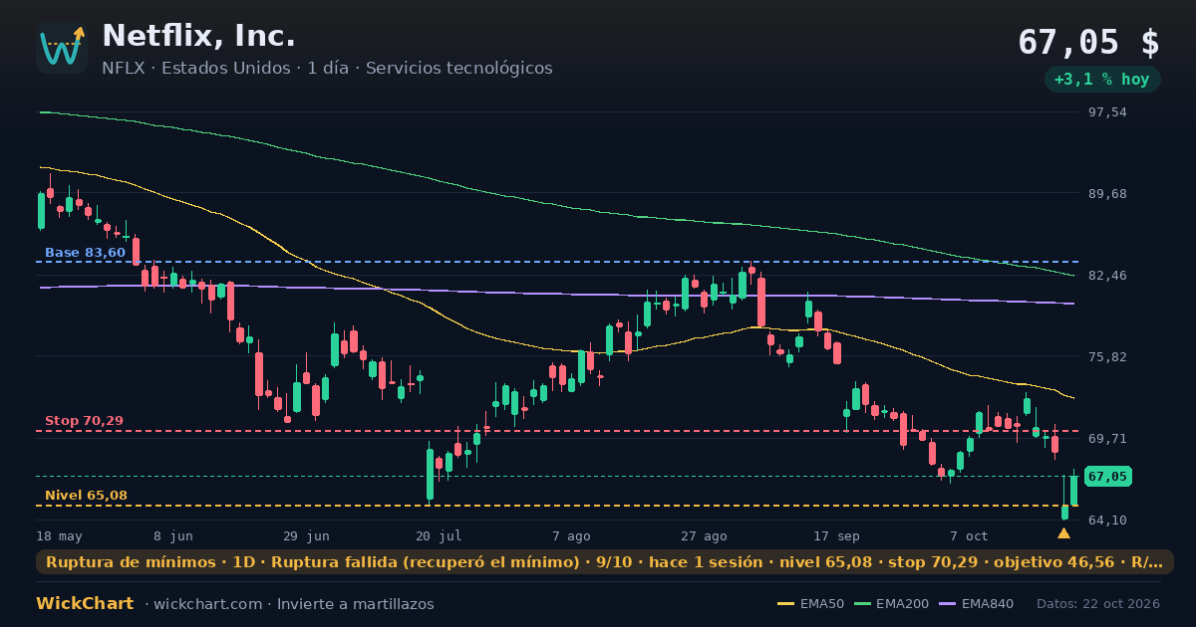The width and height of the screenshot is (1196, 627).
Task: Click the 17 sep date label
Action: (836, 535)
